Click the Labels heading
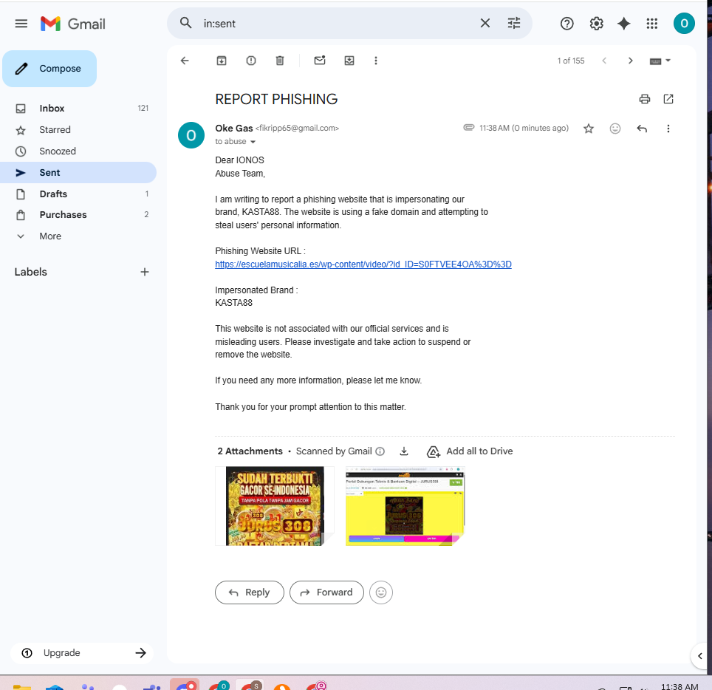 coord(31,272)
